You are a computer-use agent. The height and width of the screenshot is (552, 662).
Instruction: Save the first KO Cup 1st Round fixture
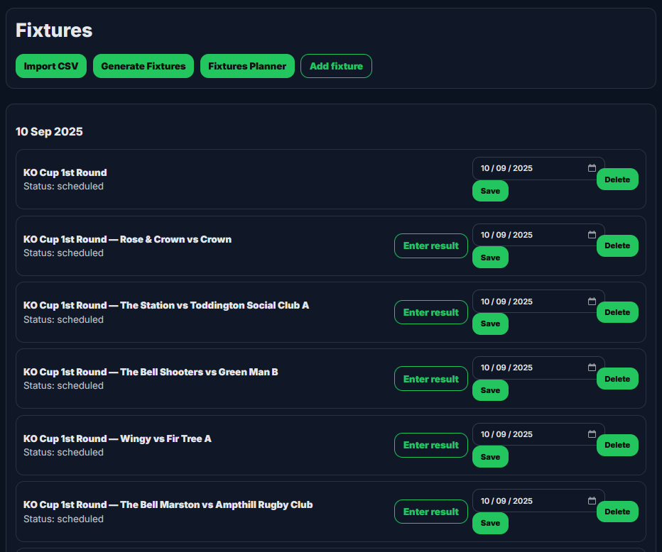pos(490,191)
